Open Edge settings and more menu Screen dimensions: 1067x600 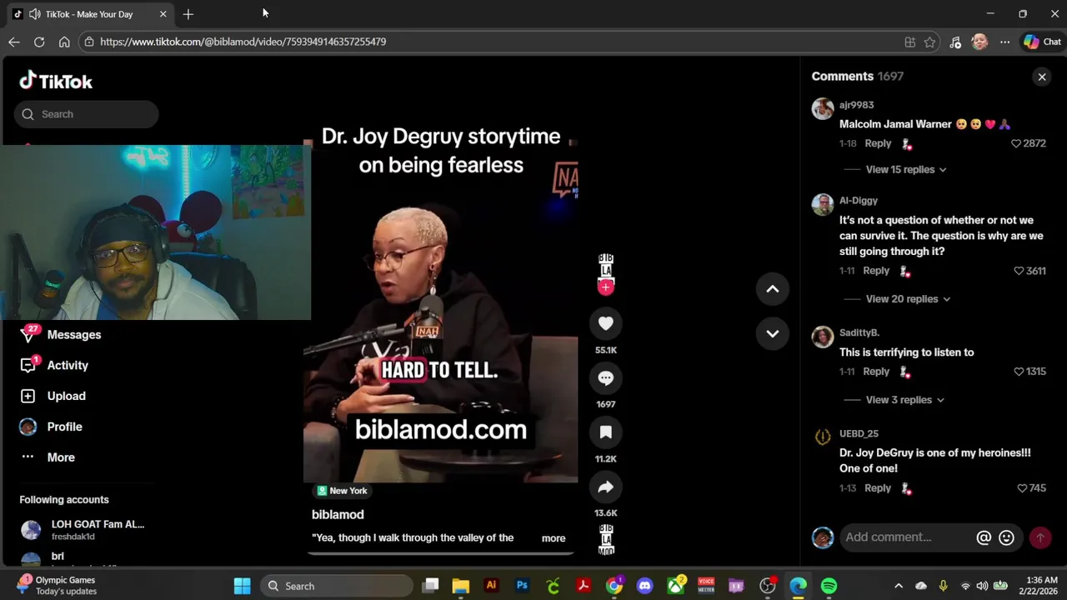coord(1005,42)
